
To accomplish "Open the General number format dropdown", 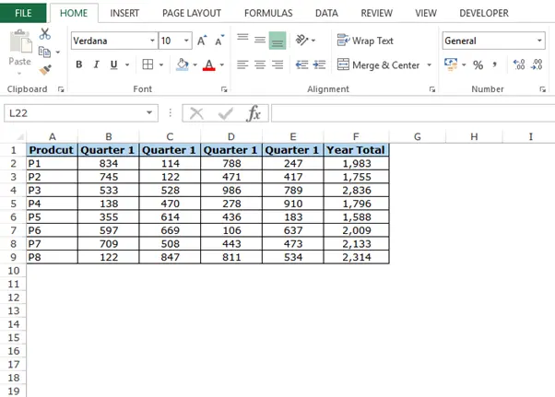I will tap(539, 41).
